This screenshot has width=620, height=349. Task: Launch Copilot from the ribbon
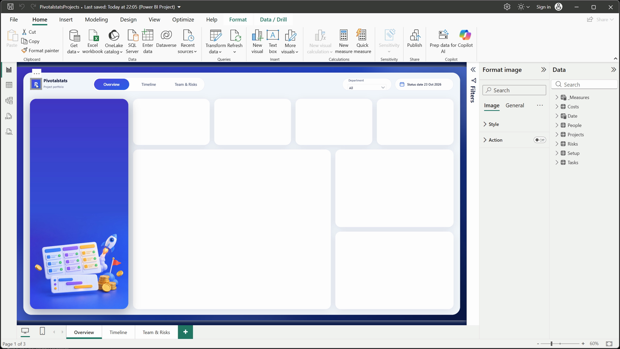click(465, 39)
